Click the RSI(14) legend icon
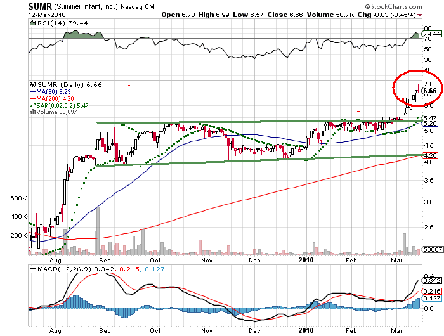The height and width of the screenshot is (336, 444). point(32,23)
